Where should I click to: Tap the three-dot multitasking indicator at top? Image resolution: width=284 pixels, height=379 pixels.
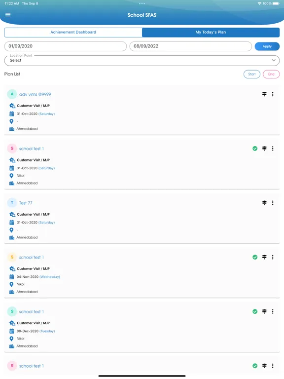pyautogui.click(x=142, y=3)
